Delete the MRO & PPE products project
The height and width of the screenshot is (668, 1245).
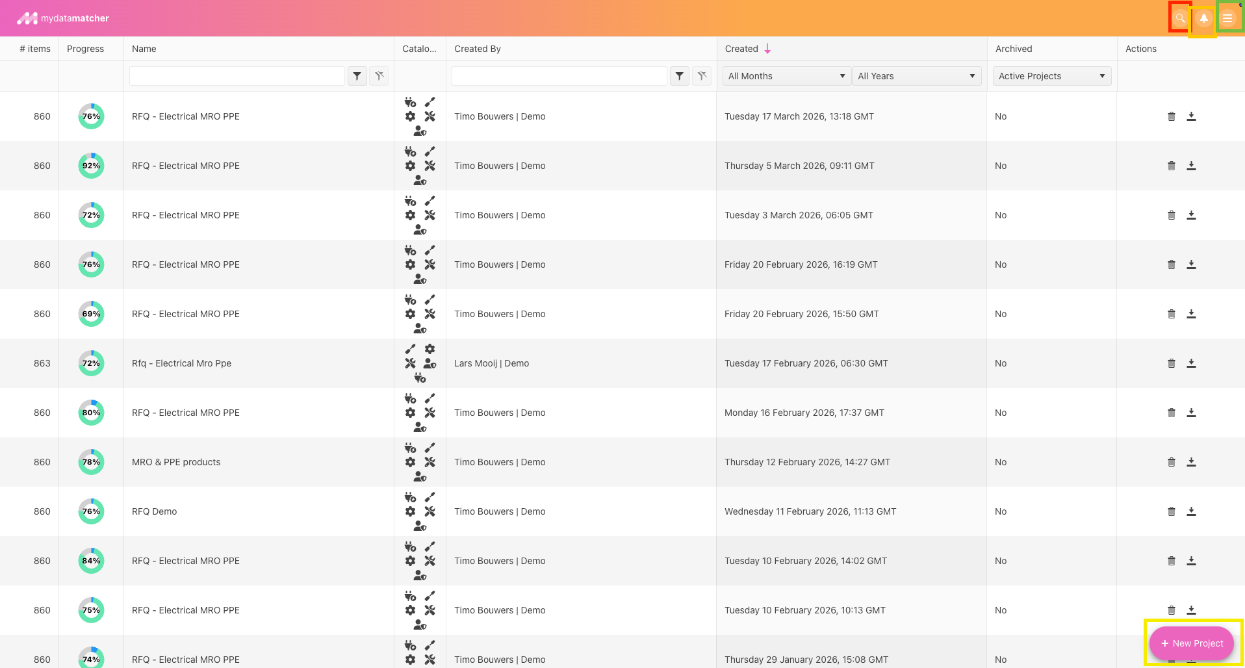(x=1172, y=462)
